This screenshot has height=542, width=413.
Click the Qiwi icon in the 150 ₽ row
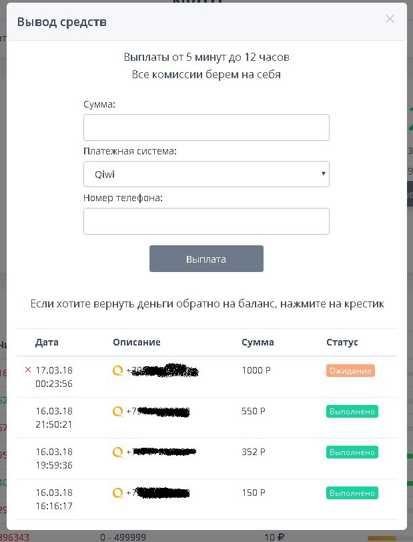coord(118,493)
